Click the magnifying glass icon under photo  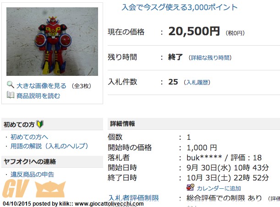click(x=11, y=85)
